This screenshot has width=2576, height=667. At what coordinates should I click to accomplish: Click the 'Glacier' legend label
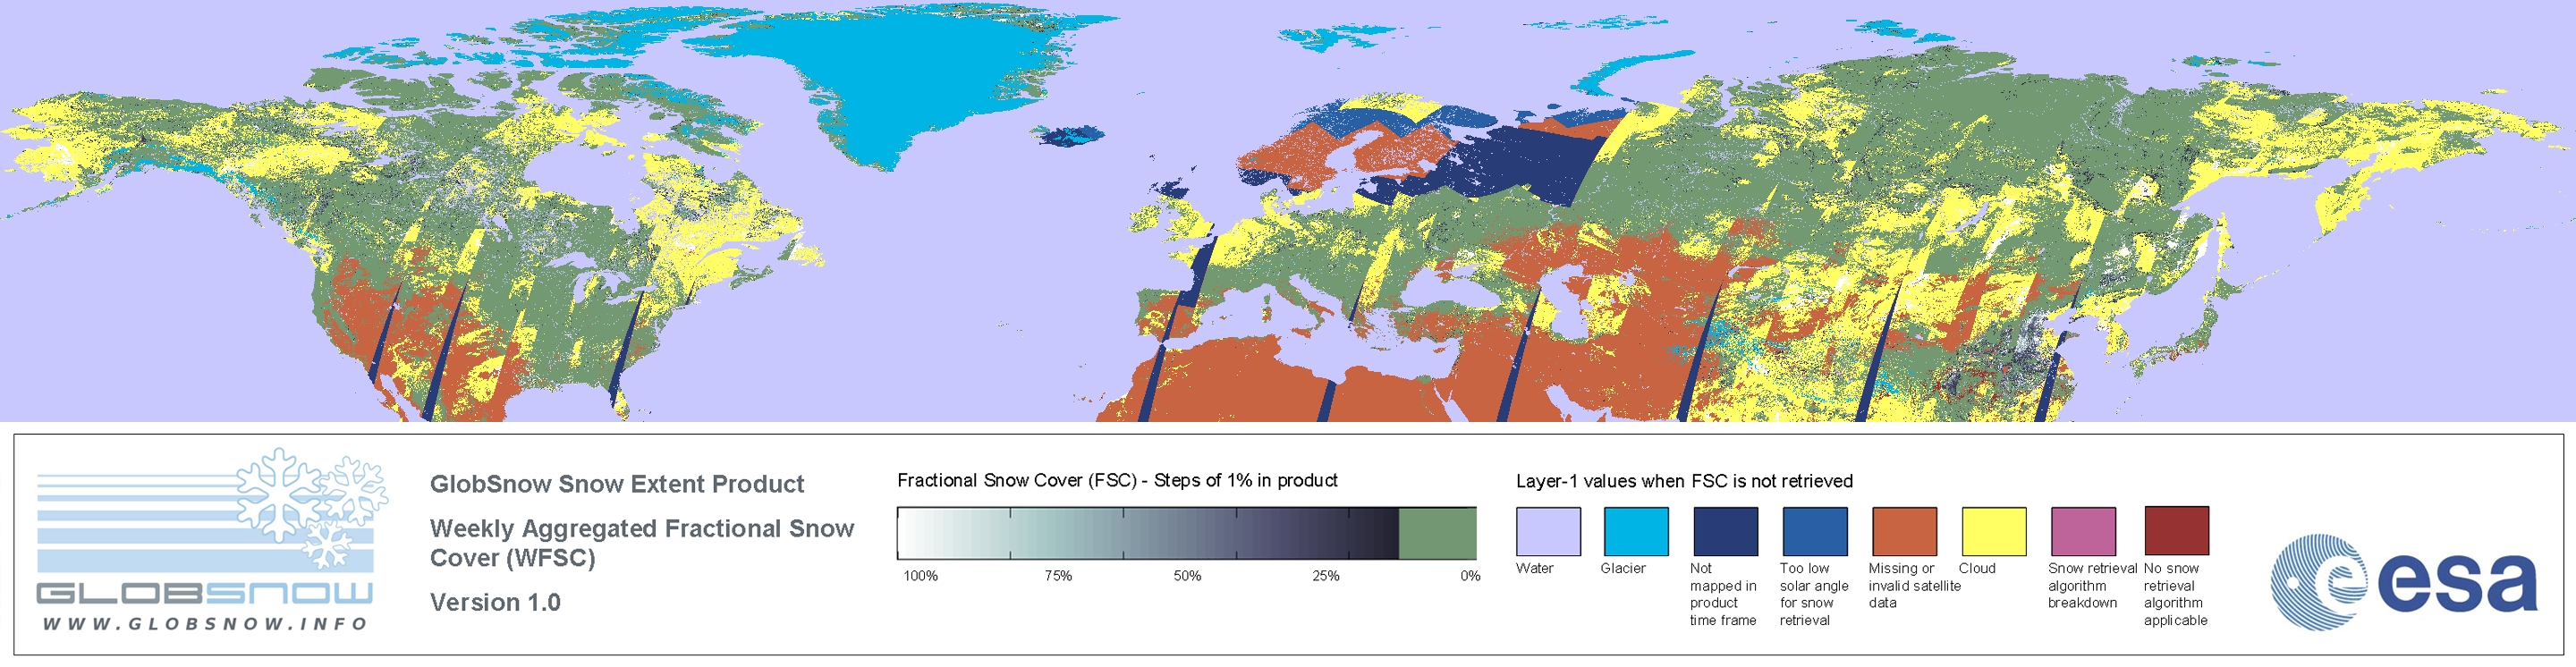click(x=1622, y=568)
